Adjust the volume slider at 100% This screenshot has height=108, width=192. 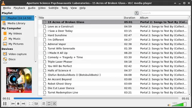(179, 104)
